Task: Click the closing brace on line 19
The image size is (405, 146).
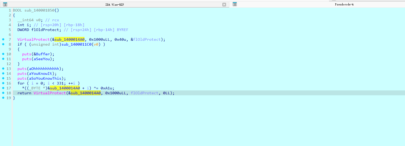Action: (x=14, y=98)
